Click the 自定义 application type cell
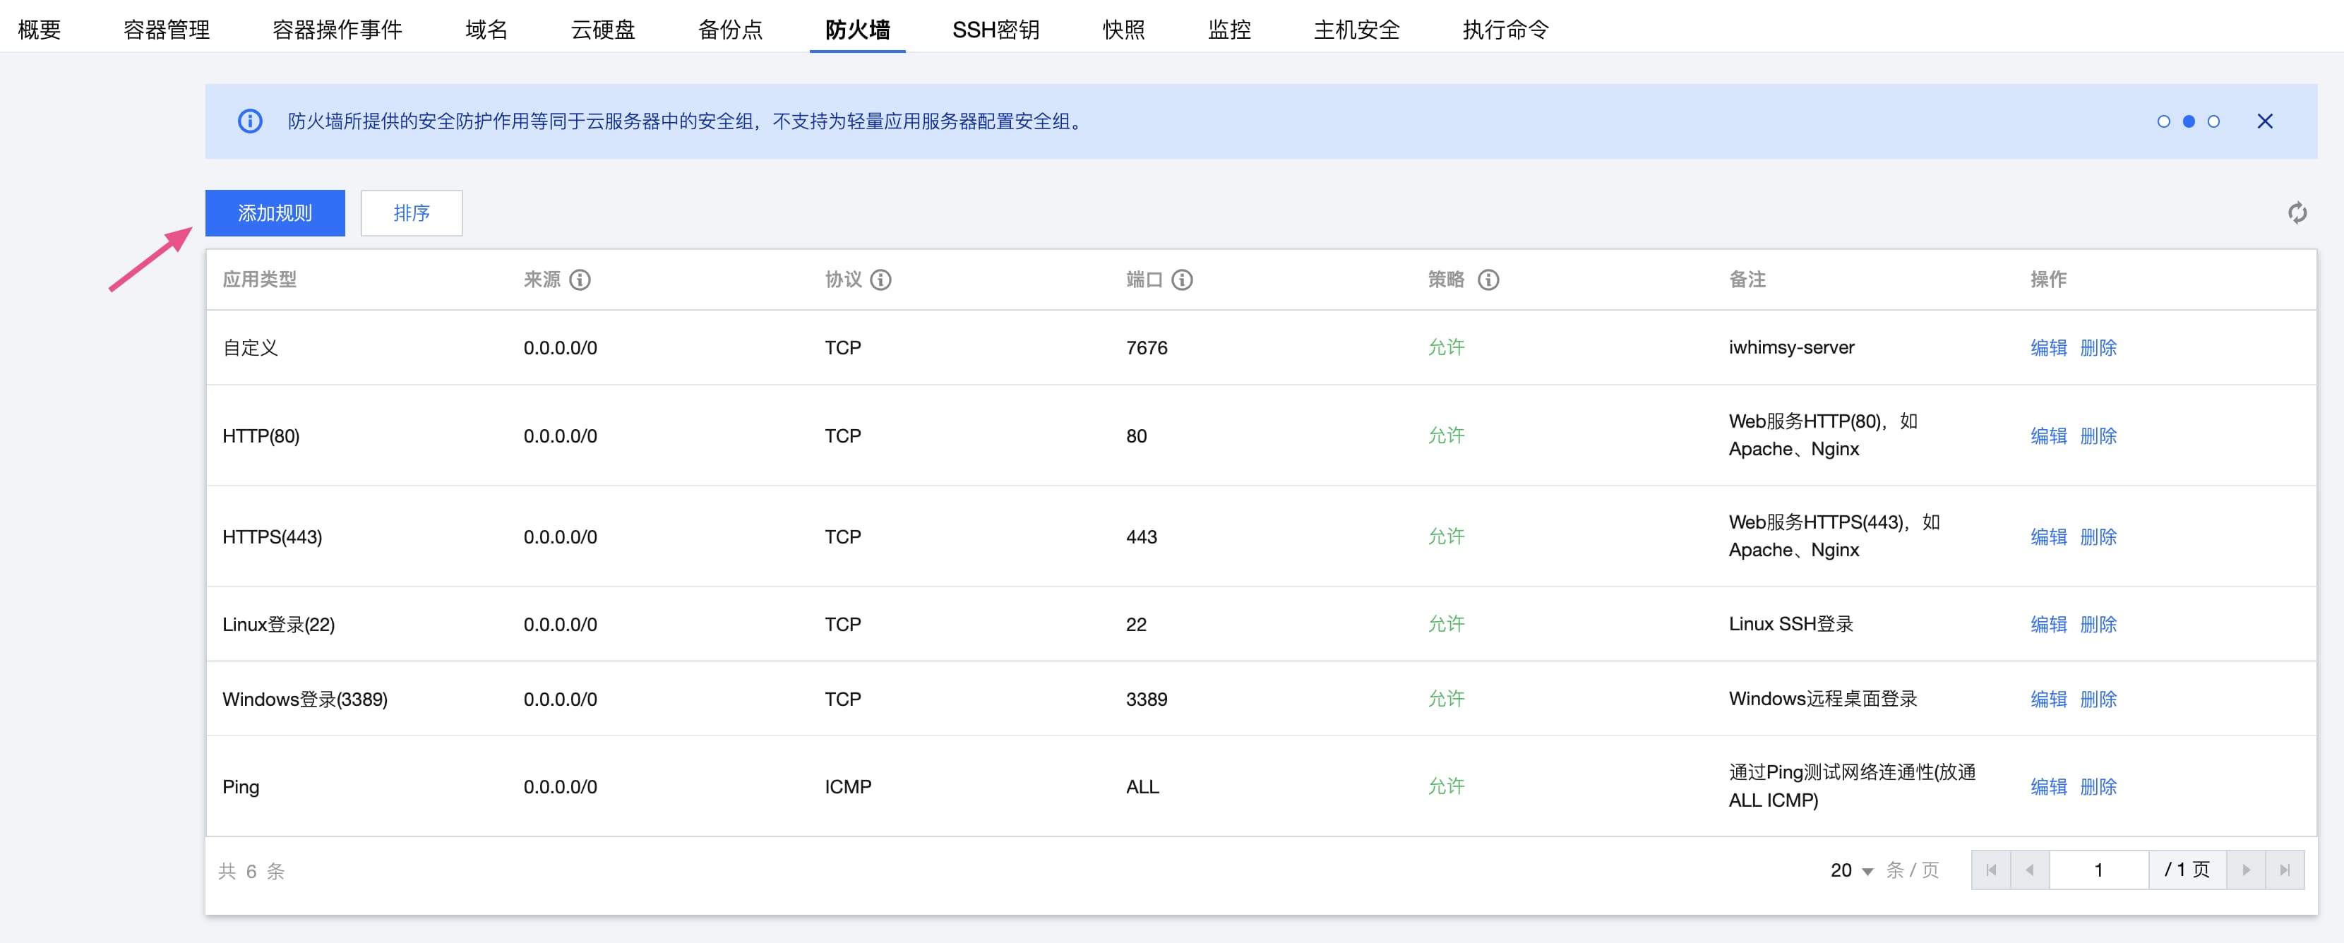Screen dimensions: 2344x943 [250, 347]
